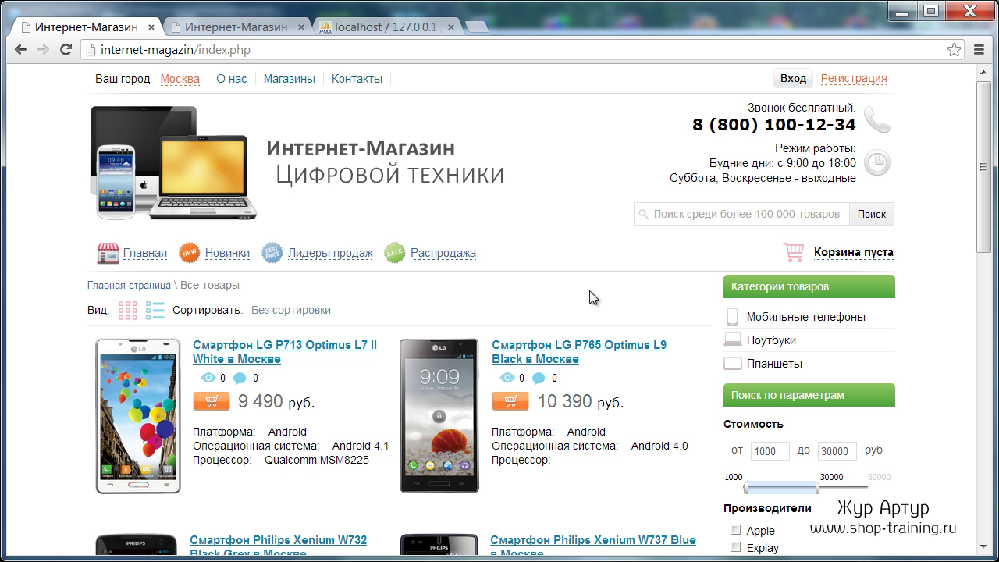Click the views eye icon for LG P713
This screenshot has width=999, height=562.
208,379
